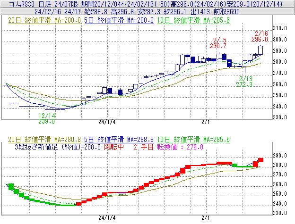The width and height of the screenshot is (295, 224).
Task: Click the 10日 終値平滑 legend in the lower chart
Action: (x=193, y=140)
